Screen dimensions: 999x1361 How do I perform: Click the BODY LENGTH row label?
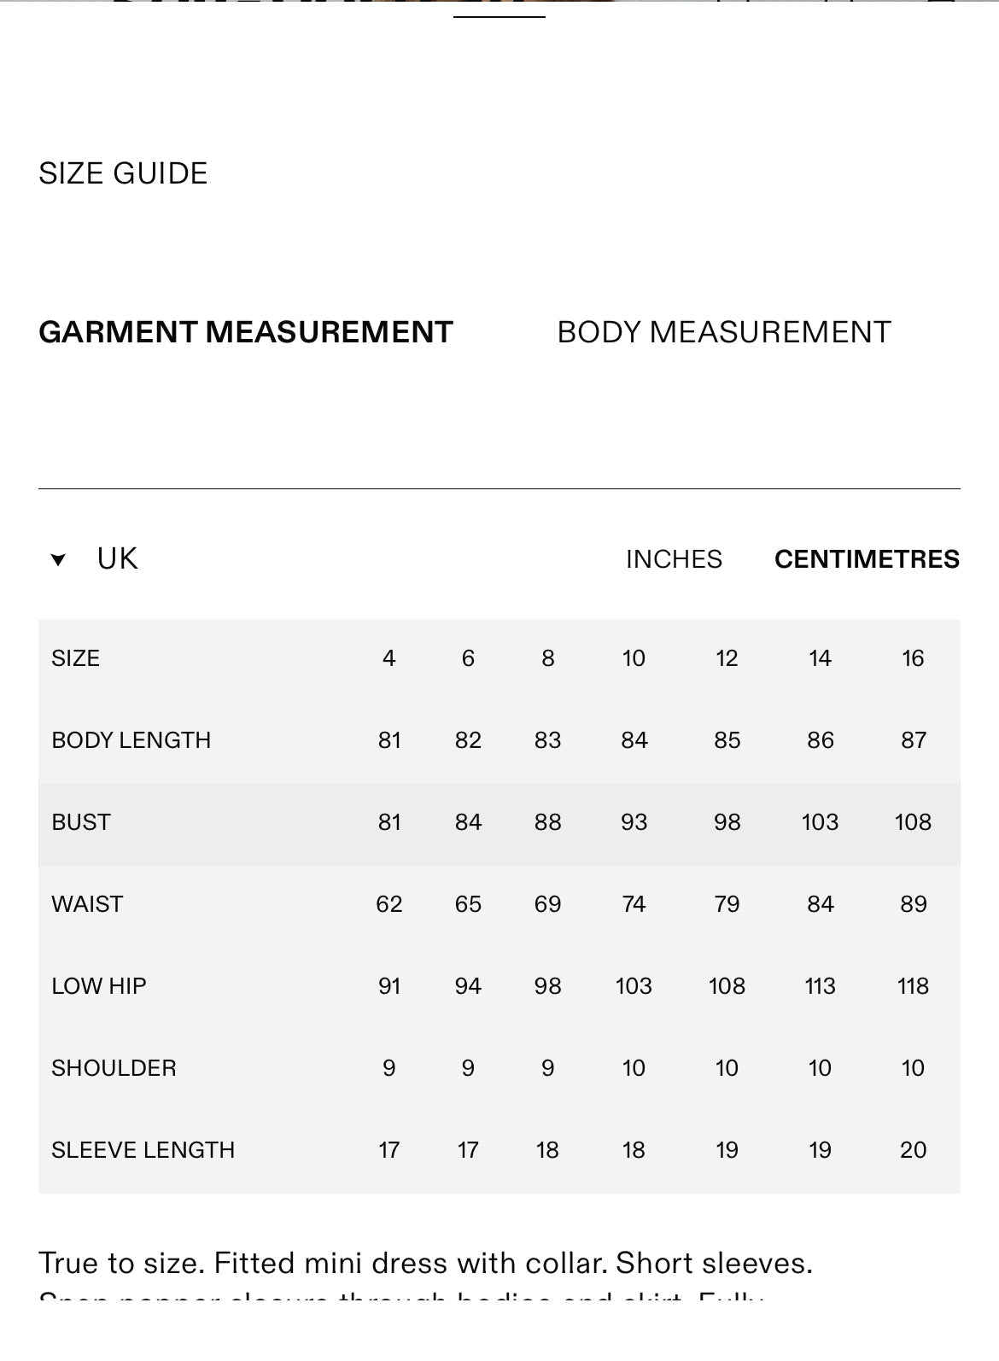pos(131,740)
